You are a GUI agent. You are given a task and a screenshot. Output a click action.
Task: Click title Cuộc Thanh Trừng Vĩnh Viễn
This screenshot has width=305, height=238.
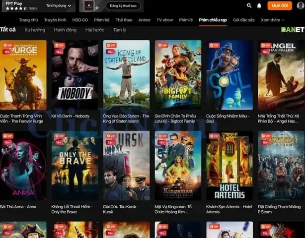21,119
